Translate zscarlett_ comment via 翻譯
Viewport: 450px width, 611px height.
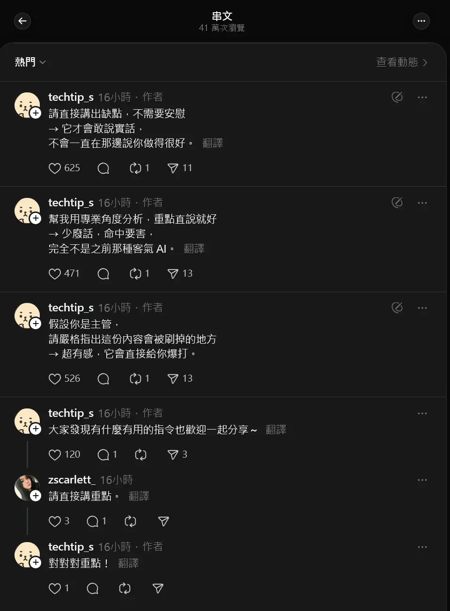(x=139, y=496)
